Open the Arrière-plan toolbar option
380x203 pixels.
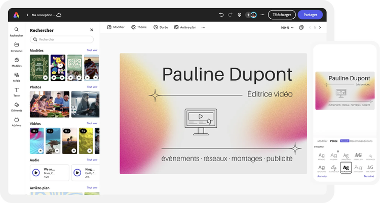(x=185, y=27)
